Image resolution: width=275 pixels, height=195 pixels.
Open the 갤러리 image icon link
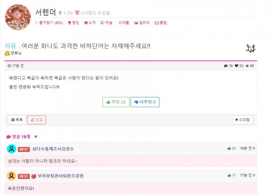[142, 23]
